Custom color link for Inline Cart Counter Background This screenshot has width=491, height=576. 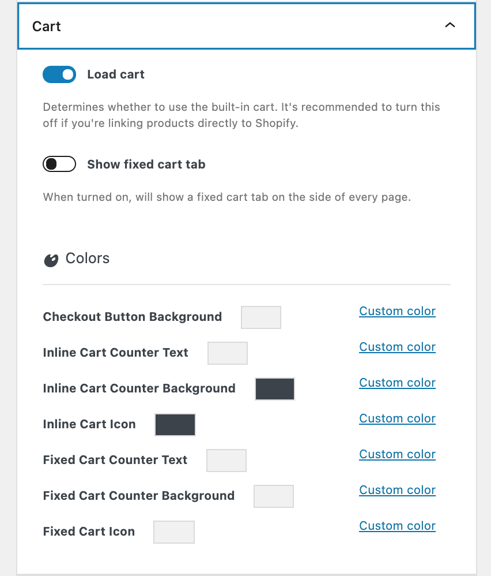tap(397, 383)
